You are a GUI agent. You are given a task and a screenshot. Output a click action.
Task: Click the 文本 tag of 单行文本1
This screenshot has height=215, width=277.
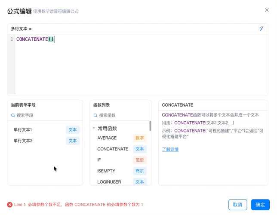tap(73, 130)
